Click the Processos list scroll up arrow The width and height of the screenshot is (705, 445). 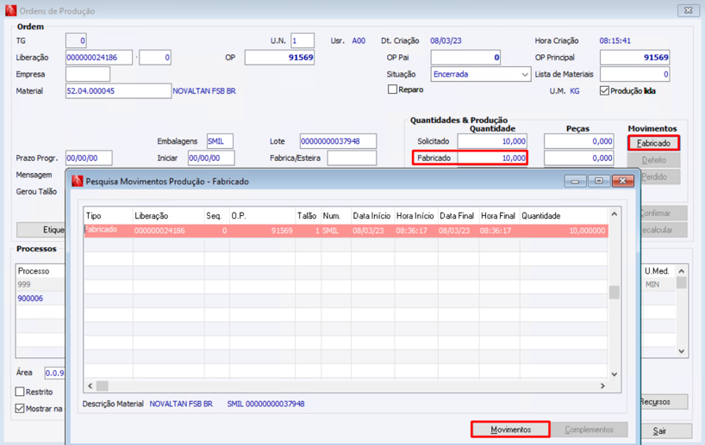(682, 271)
